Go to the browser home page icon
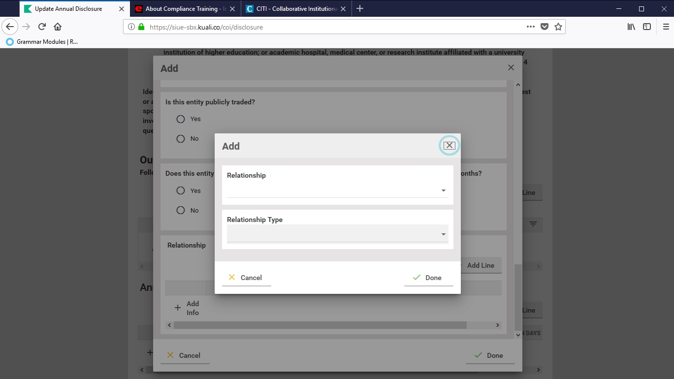Viewport: 674px width, 379px height. 58,27
